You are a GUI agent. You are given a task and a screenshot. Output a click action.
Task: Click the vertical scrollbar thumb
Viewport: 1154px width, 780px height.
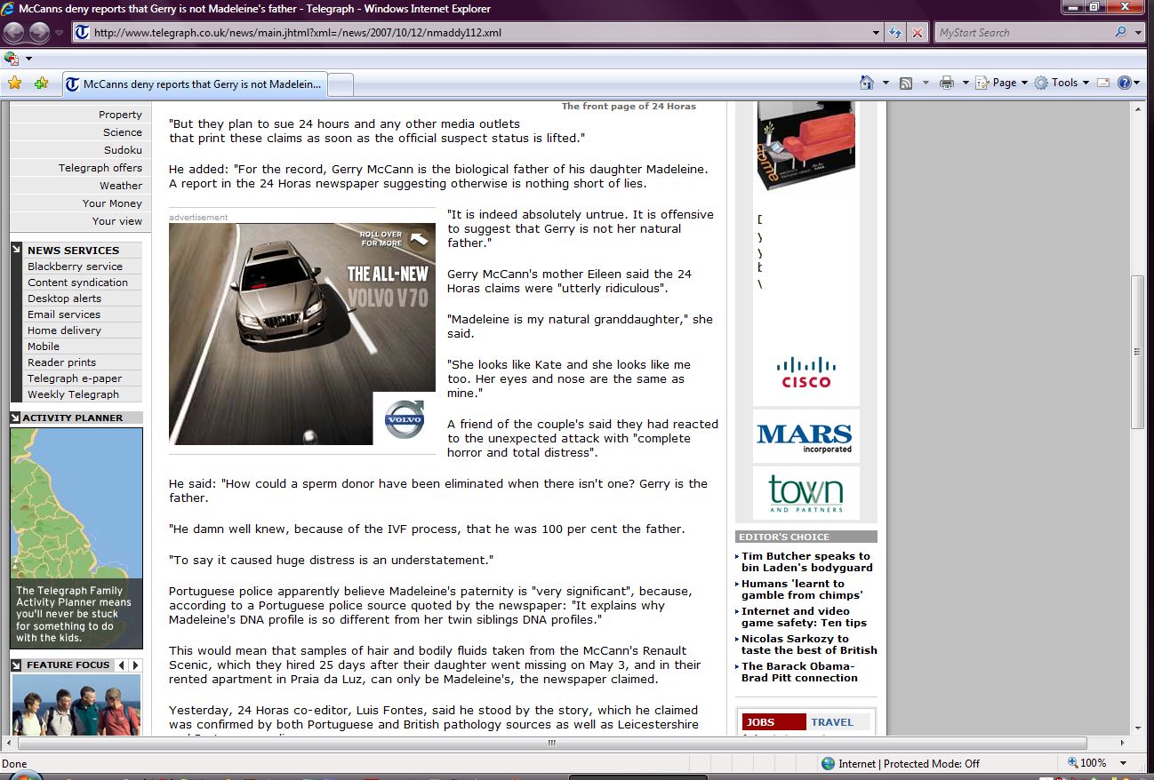(1137, 352)
